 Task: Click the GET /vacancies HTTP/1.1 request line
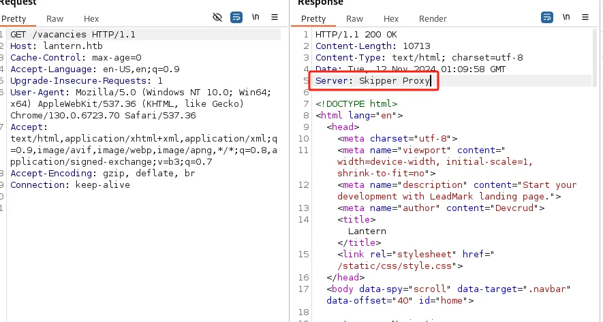[73, 35]
